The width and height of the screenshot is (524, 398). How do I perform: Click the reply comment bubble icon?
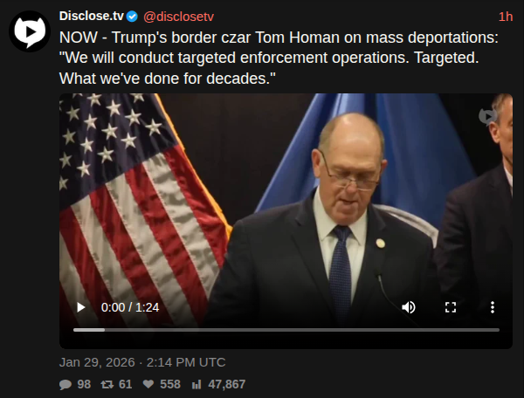pyautogui.click(x=65, y=384)
